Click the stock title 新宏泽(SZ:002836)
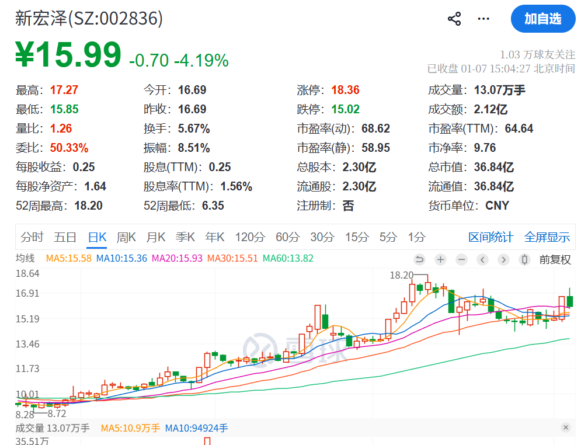 pos(89,18)
